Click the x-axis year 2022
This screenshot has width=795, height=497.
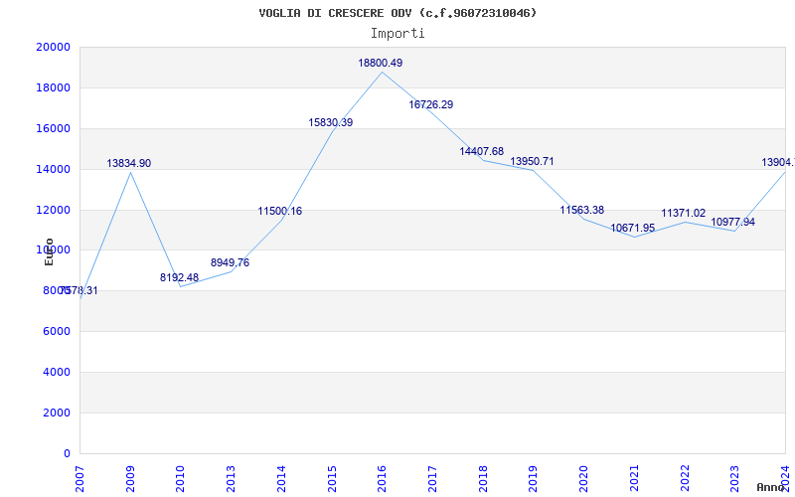point(685,479)
